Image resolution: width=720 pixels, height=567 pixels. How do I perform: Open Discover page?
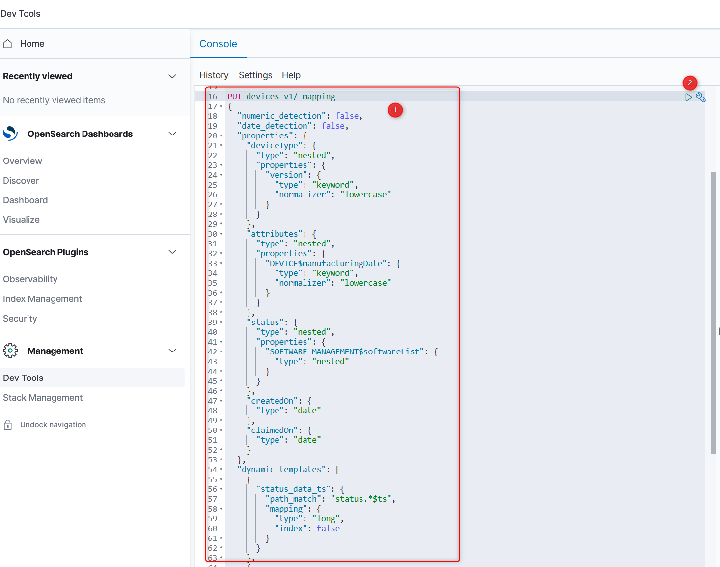point(21,181)
